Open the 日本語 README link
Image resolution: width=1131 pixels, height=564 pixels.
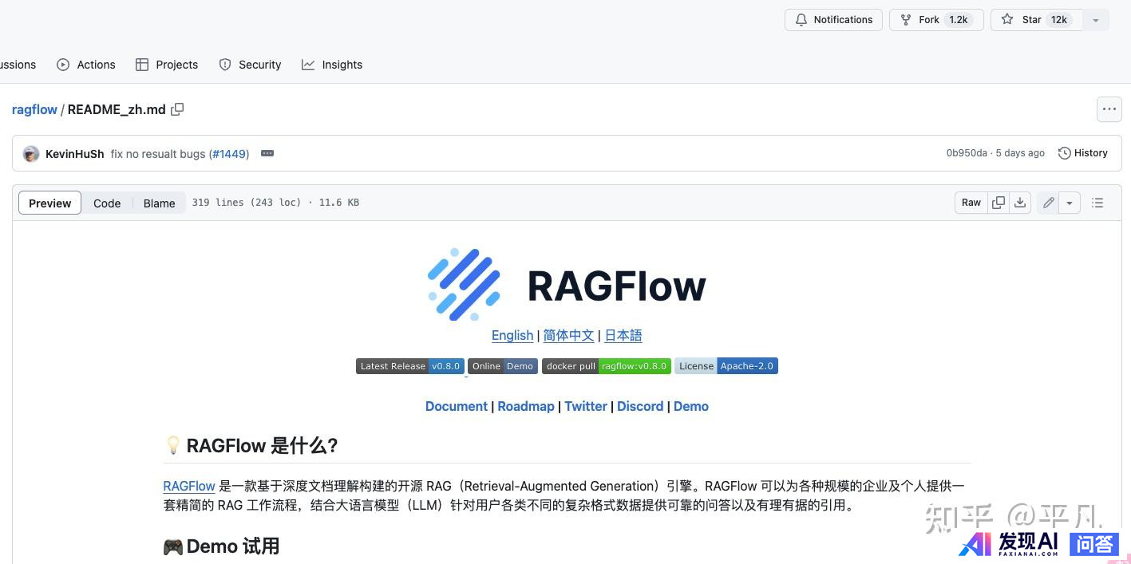pos(623,335)
